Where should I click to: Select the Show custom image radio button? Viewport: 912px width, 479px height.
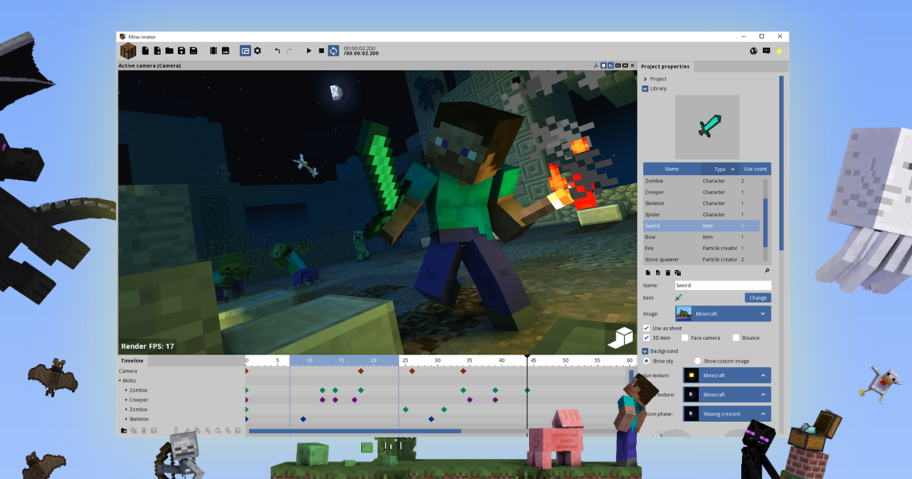pos(698,361)
